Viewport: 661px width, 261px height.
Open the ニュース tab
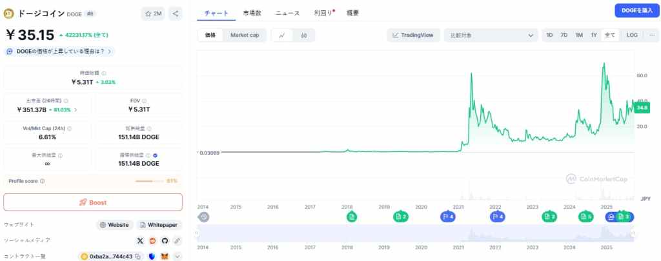pos(287,13)
